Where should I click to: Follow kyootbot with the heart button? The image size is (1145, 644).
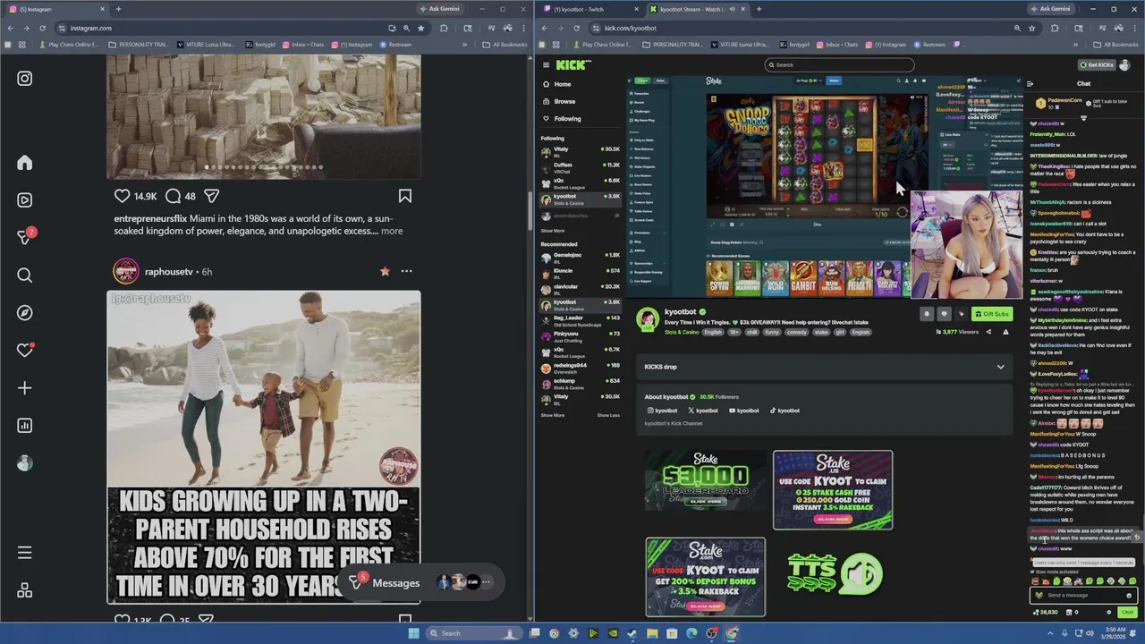(x=944, y=314)
